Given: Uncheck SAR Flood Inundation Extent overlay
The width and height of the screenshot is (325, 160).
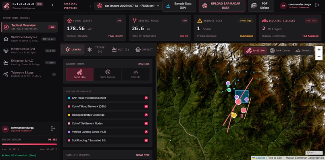Looking at the screenshot, I should click(x=146, y=98).
